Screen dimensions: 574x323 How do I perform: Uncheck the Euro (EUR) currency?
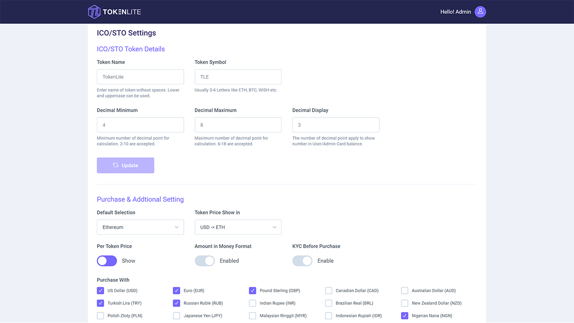[176, 290]
